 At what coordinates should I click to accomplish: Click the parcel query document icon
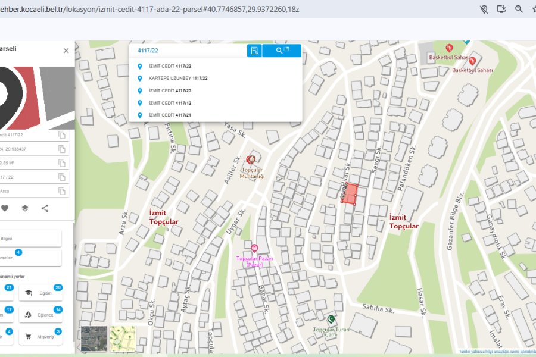click(x=254, y=51)
